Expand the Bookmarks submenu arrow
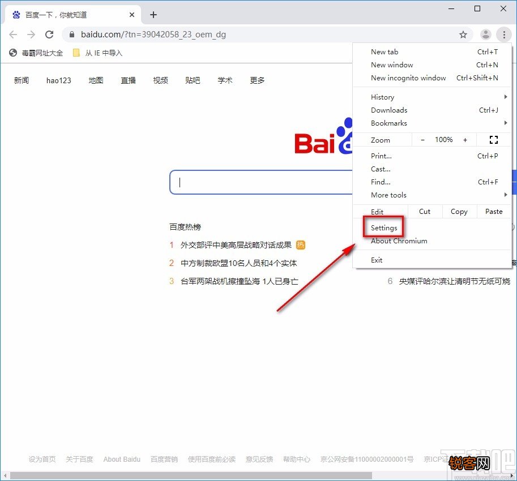This screenshot has width=517, height=481. [506, 123]
